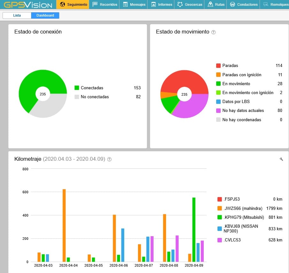Click help icon beside Estado de movimiento
Image resolution: width=289 pixels, height=273 pixels.
click(x=214, y=32)
